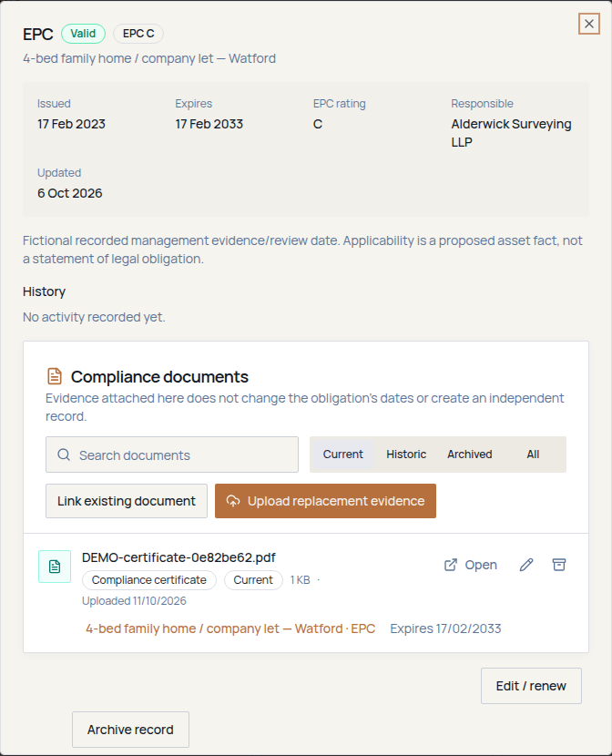Archive the DEMO-certificate document via box icon
This screenshot has width=612, height=756.
(x=559, y=565)
